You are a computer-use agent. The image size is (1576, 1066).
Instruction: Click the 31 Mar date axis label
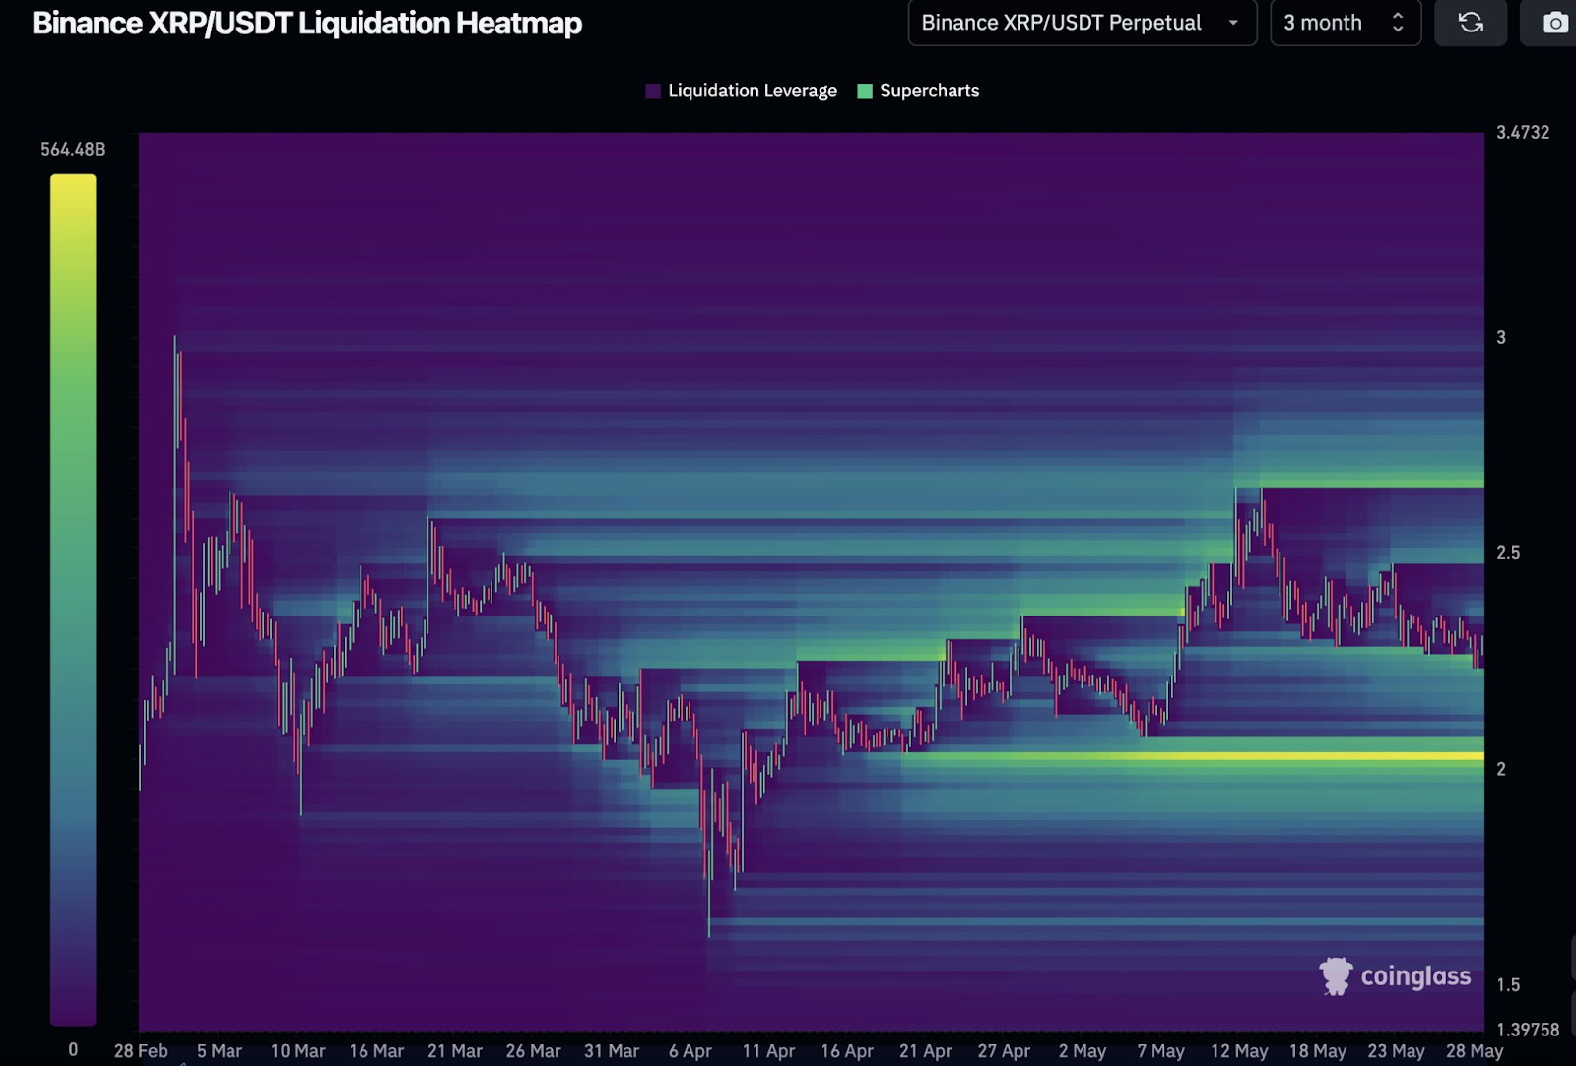pos(612,1051)
